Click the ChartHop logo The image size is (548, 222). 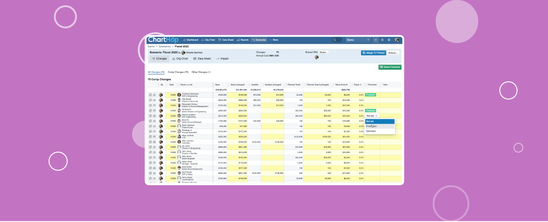coord(163,40)
